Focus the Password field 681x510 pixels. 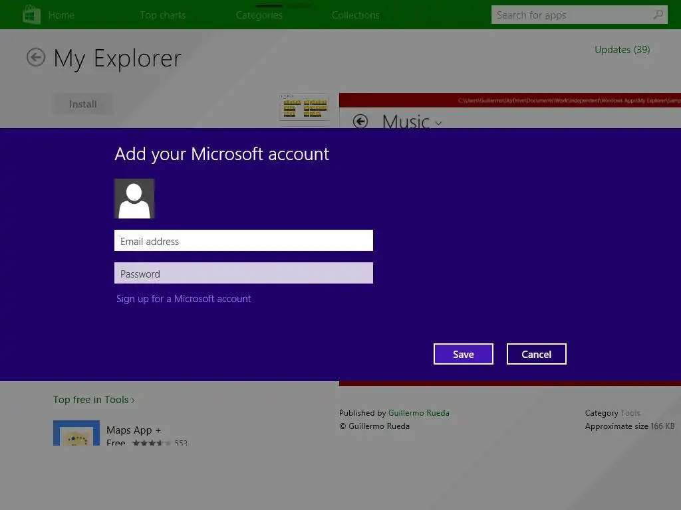point(243,273)
